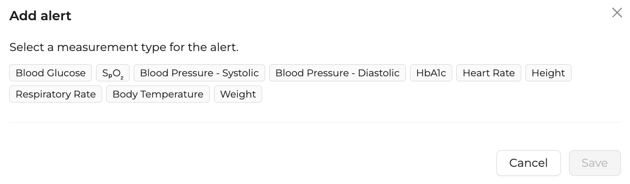
Task: Select Body Temperature chip
Action: pos(158,94)
